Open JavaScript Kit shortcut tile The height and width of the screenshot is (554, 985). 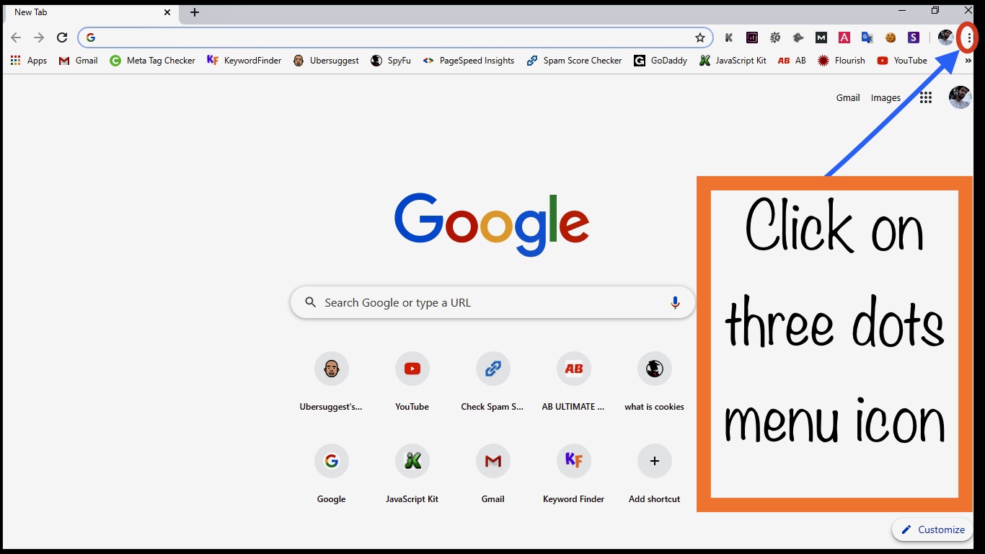coord(412,475)
